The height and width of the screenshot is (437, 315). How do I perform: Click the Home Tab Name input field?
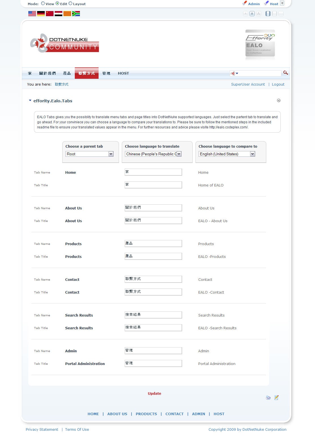click(x=153, y=172)
